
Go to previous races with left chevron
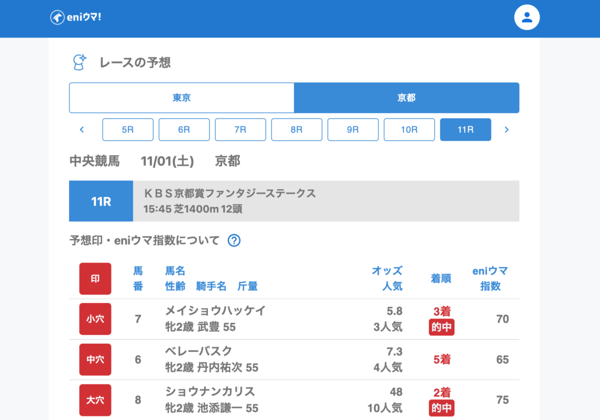coord(82,129)
